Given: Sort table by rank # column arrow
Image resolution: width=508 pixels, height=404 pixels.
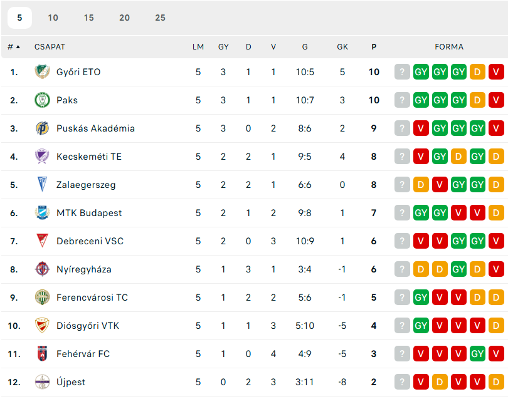Looking at the screenshot, I should (14, 47).
